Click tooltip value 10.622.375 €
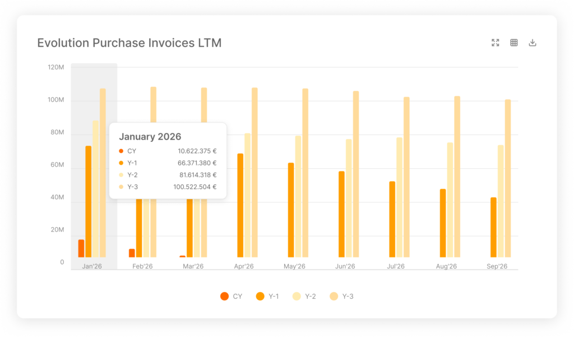The width and height of the screenshot is (574, 337). pyautogui.click(x=197, y=151)
